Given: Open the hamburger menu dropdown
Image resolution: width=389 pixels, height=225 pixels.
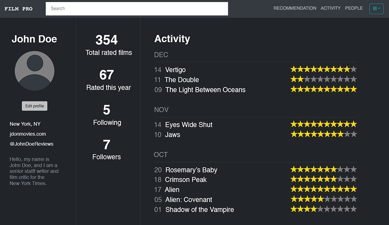Looking at the screenshot, I should click(x=376, y=9).
